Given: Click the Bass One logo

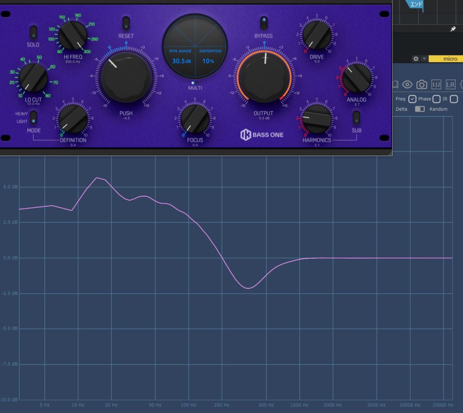Looking at the screenshot, I should (x=262, y=135).
